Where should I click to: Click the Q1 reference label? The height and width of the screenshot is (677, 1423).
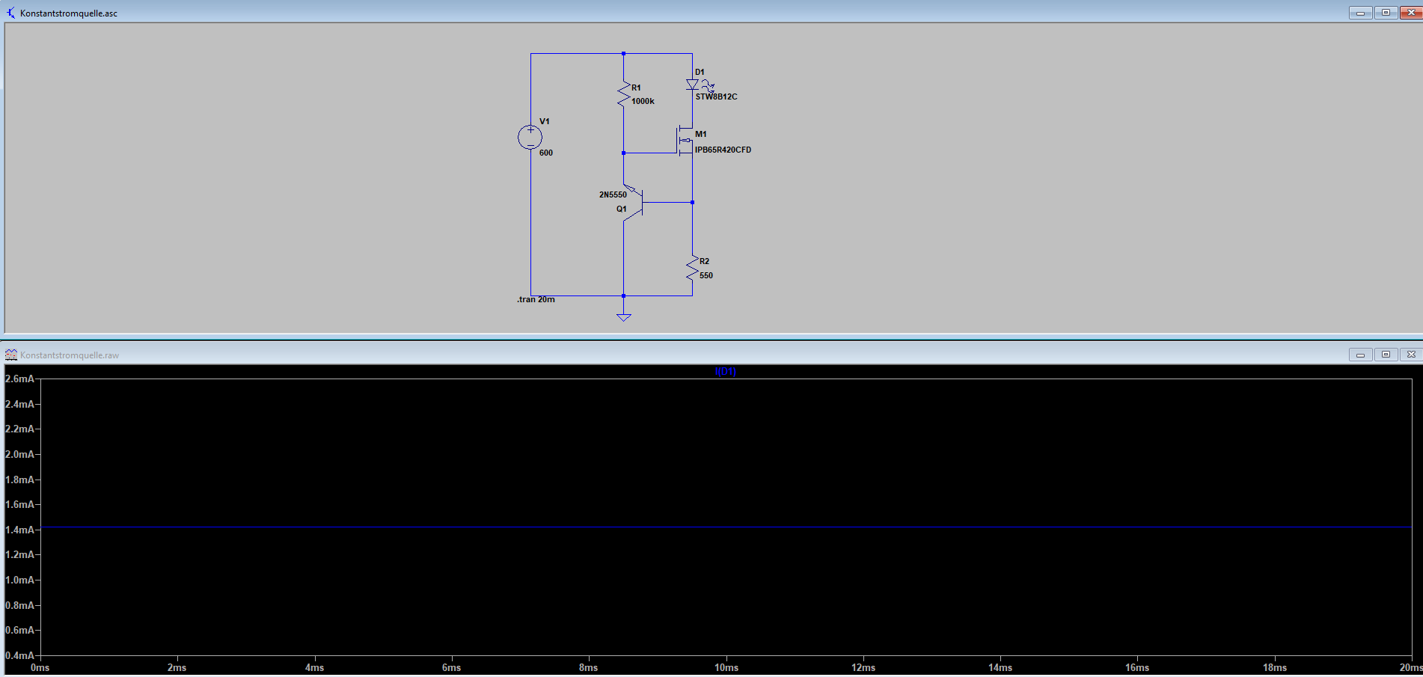click(622, 209)
